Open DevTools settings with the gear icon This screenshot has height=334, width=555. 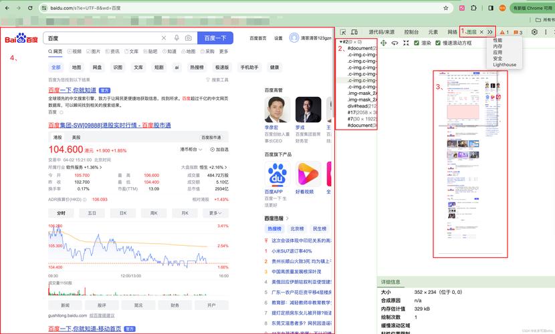[534, 32]
